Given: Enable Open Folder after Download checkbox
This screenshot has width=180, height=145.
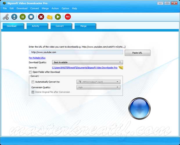Looking at the screenshot, I should click(x=30, y=72).
